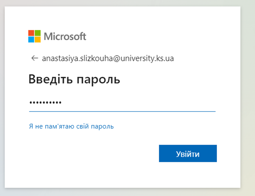Click the Microsoft wordmark text
This screenshot has width=255, height=196.
tap(65, 36)
